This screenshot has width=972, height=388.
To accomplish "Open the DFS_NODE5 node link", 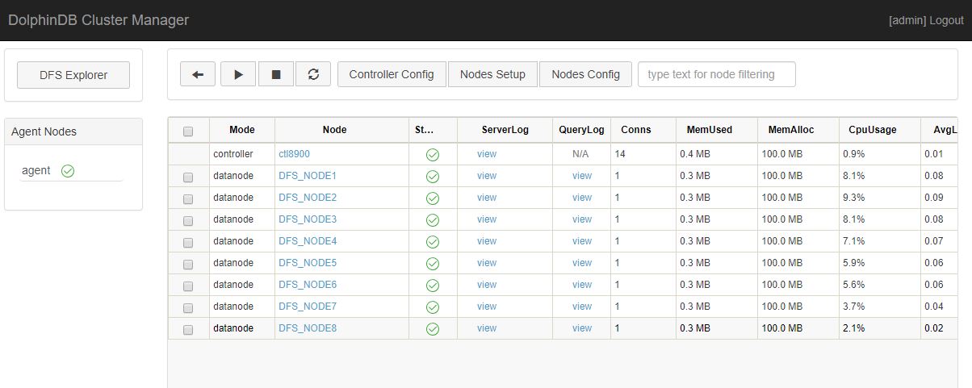I will tap(308, 262).
